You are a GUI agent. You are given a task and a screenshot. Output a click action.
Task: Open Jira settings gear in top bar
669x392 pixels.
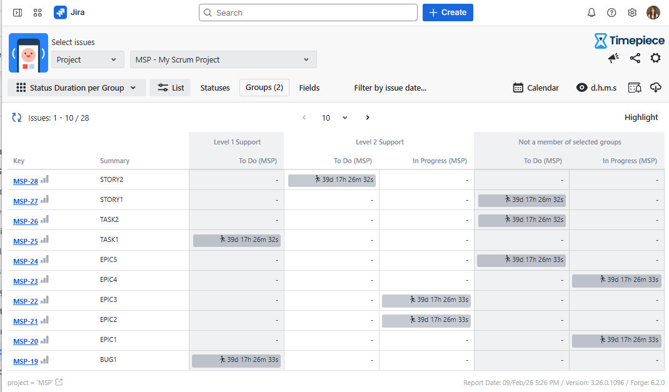point(632,13)
